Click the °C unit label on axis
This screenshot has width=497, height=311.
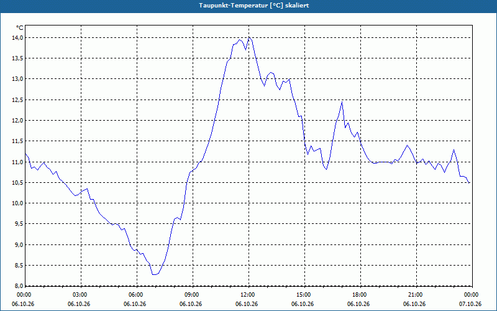pos(20,28)
